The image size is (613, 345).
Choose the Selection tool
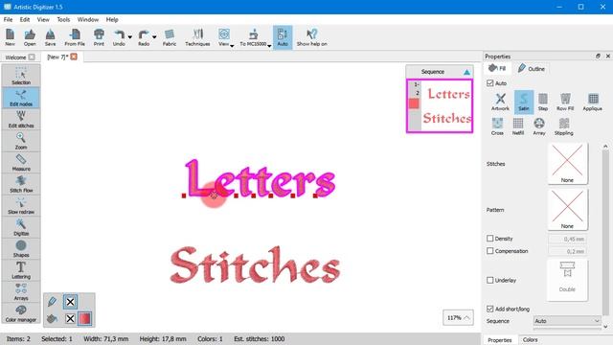point(21,76)
